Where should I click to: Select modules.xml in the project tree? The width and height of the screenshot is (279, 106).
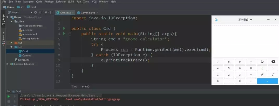click(x=28, y=34)
